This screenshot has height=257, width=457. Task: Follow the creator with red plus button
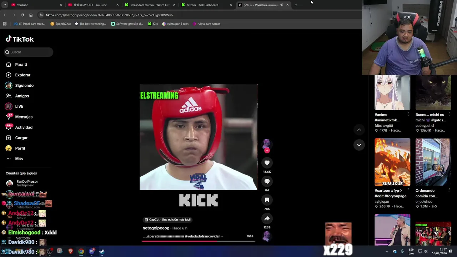pos(267,151)
